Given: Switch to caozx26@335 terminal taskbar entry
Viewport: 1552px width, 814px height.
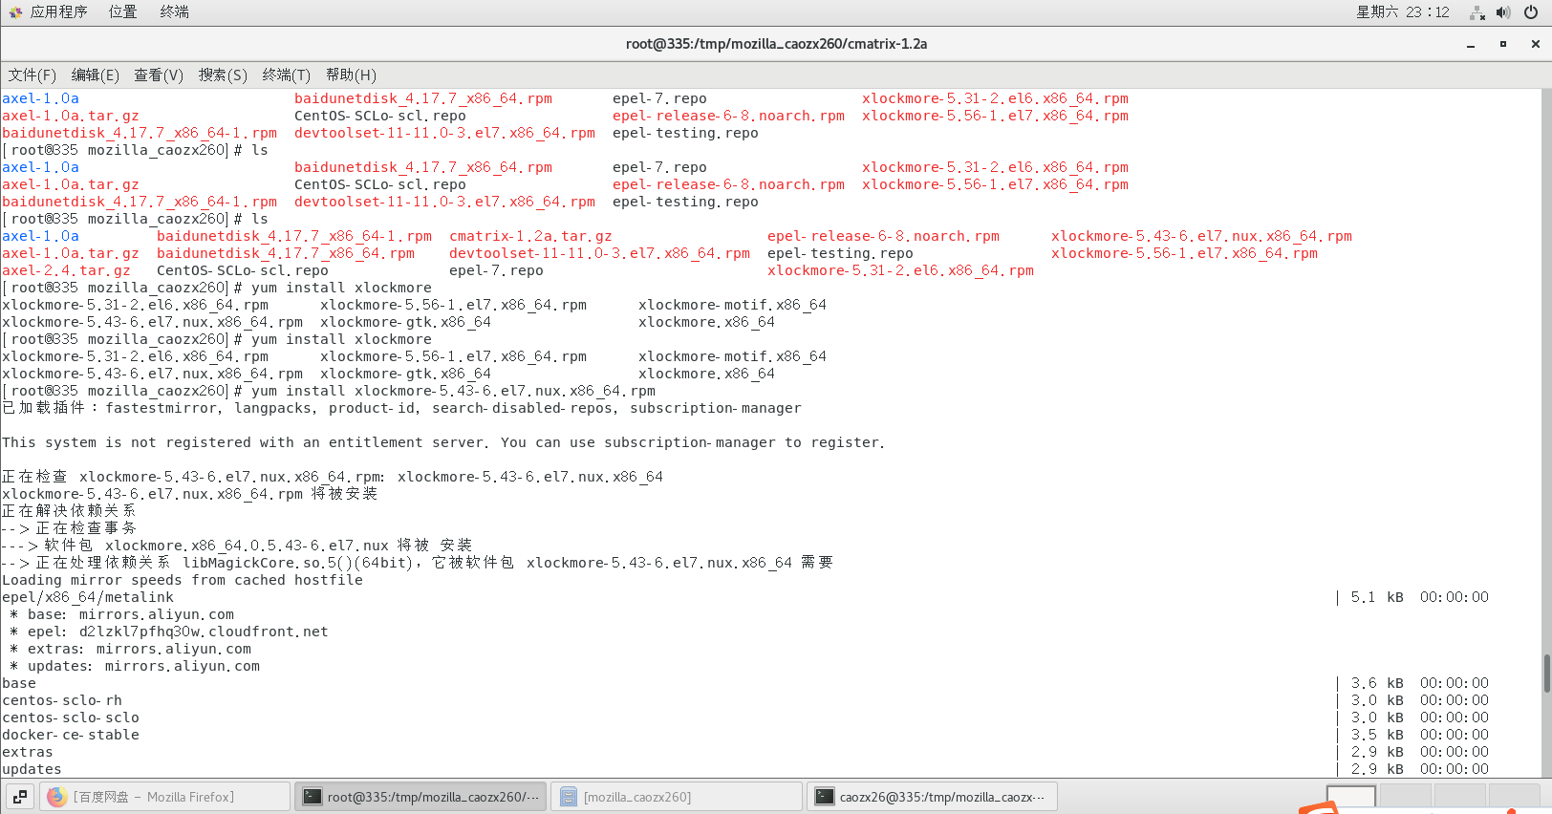Looking at the screenshot, I should click(x=933, y=797).
